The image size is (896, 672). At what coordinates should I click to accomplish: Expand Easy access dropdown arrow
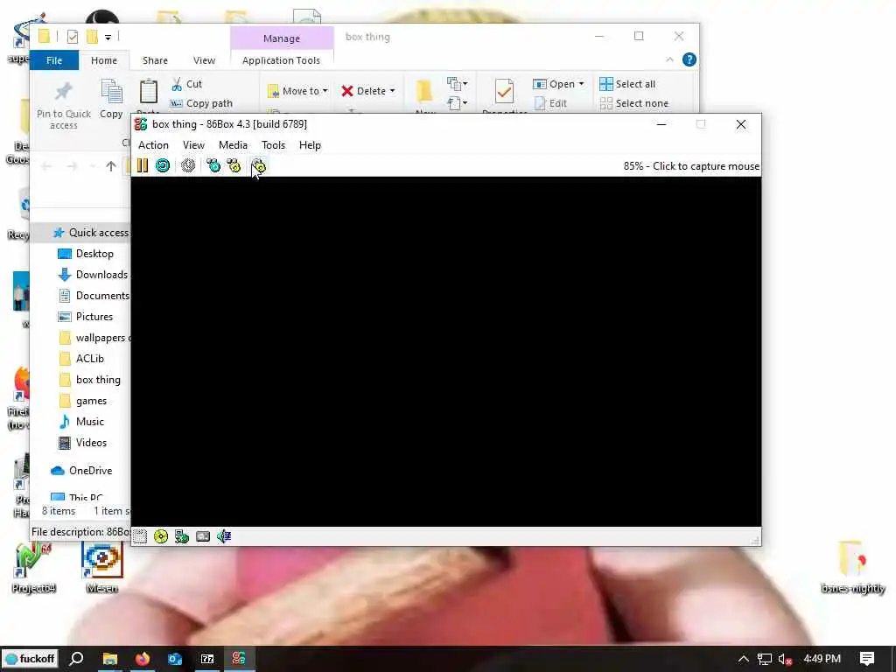[465, 103]
